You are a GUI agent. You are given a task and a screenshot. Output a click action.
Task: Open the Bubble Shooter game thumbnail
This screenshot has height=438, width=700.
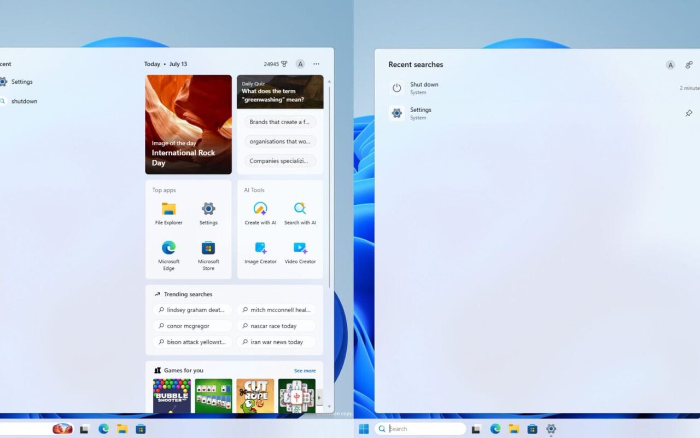tap(172, 396)
